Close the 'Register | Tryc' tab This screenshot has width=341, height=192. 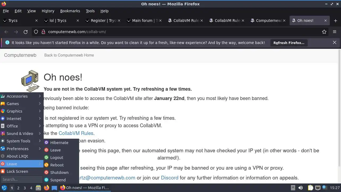119,21
